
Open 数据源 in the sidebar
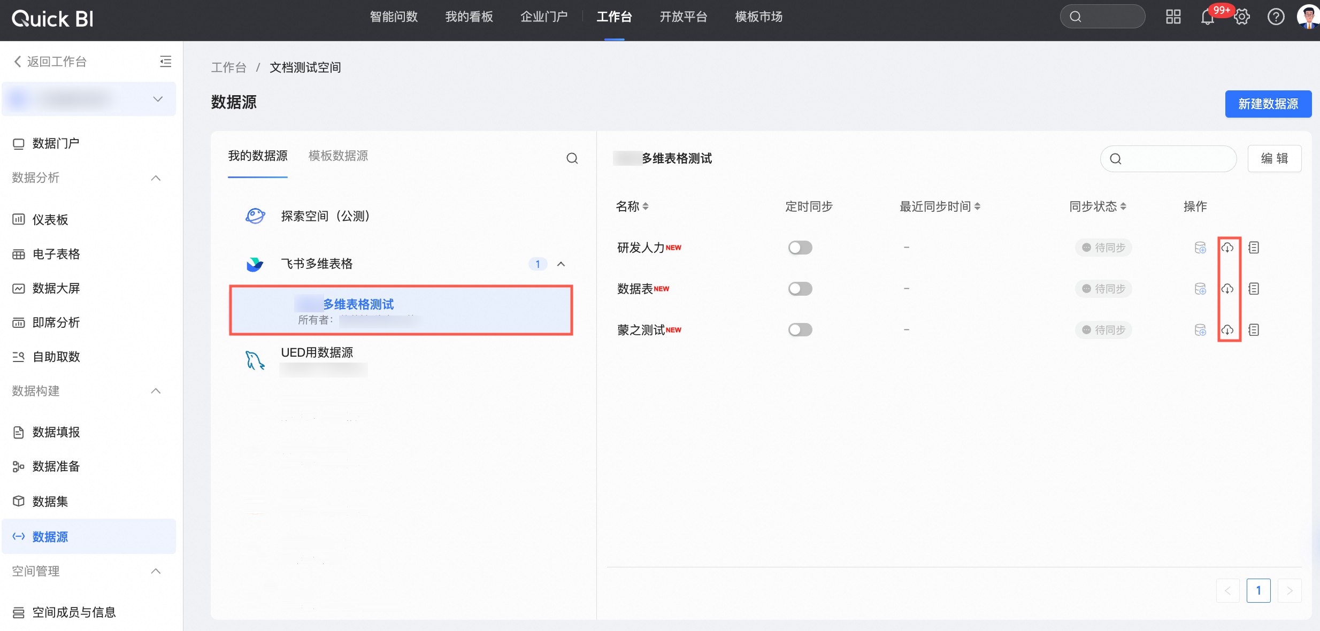[x=89, y=536]
